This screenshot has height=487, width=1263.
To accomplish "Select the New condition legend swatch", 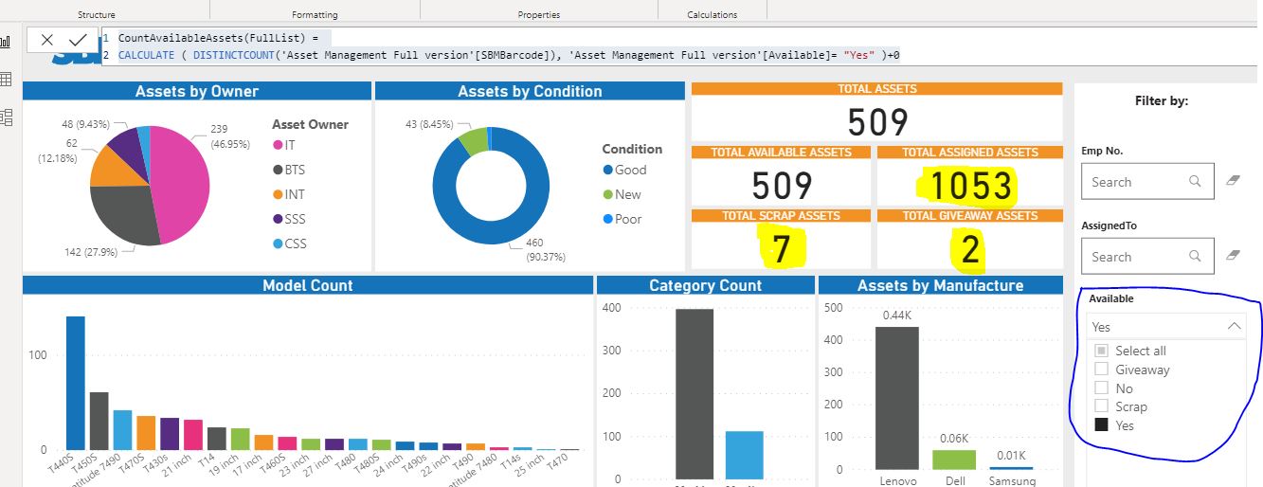I will pyautogui.click(x=607, y=194).
